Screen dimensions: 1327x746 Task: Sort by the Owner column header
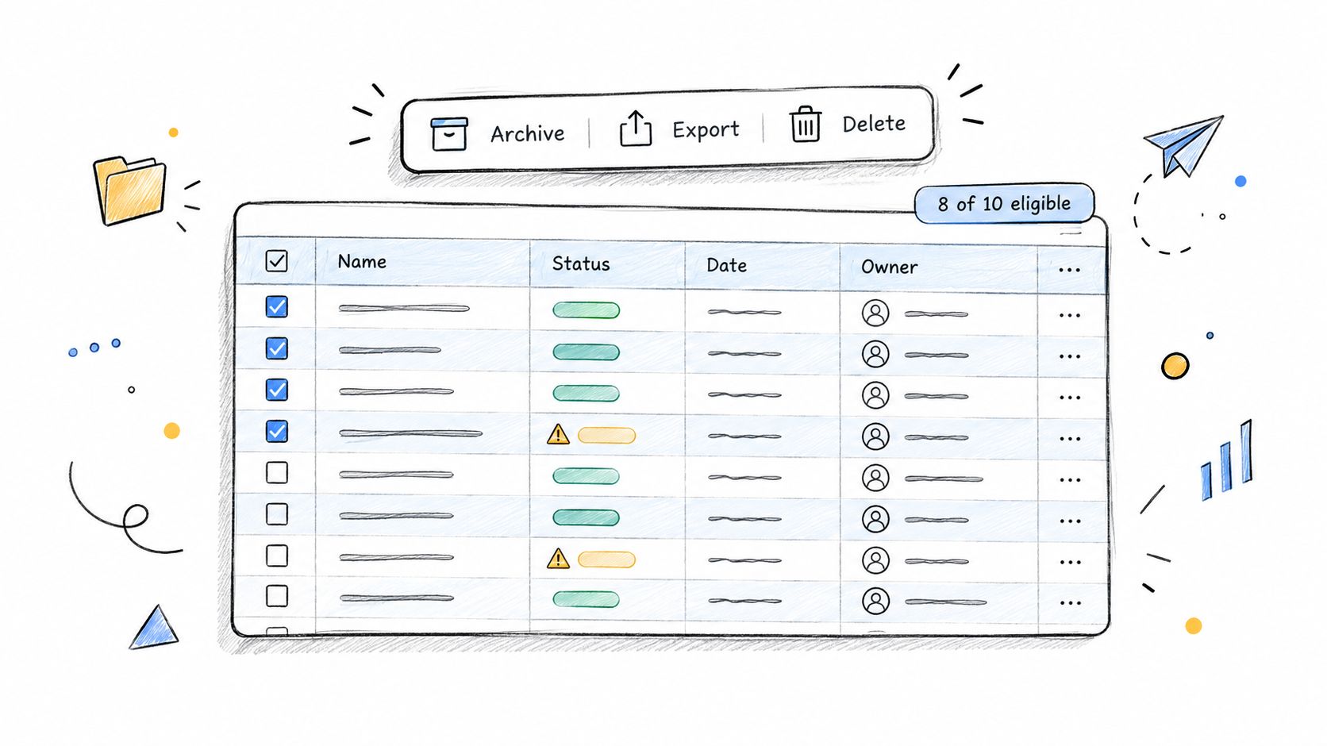click(x=889, y=267)
